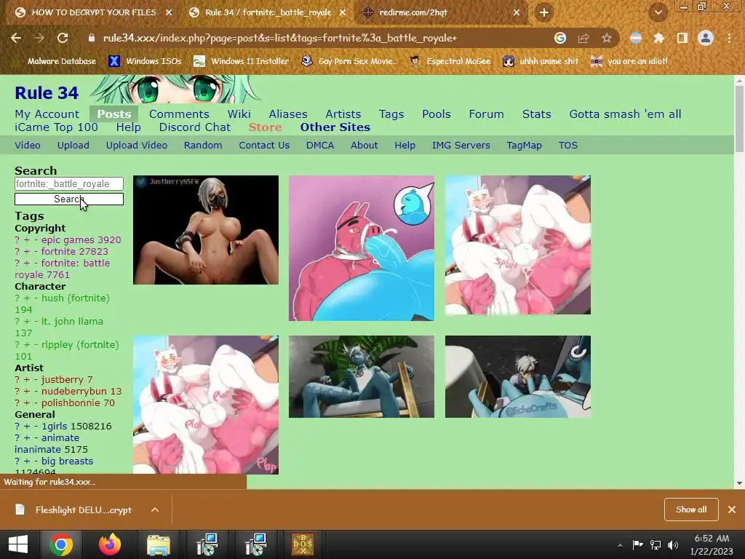Open the Stats menu item
Image resolution: width=745 pixels, height=559 pixels.
coord(536,114)
